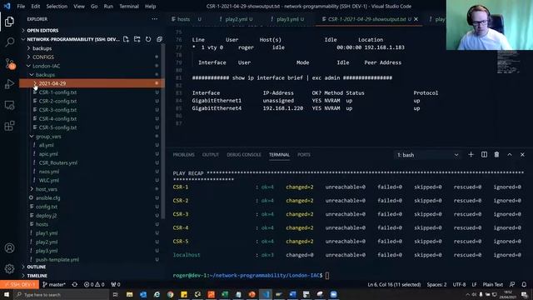Image resolution: width=533 pixels, height=300 pixels.
Task: Close the terminal panel
Action: pyautogui.click(x=522, y=155)
